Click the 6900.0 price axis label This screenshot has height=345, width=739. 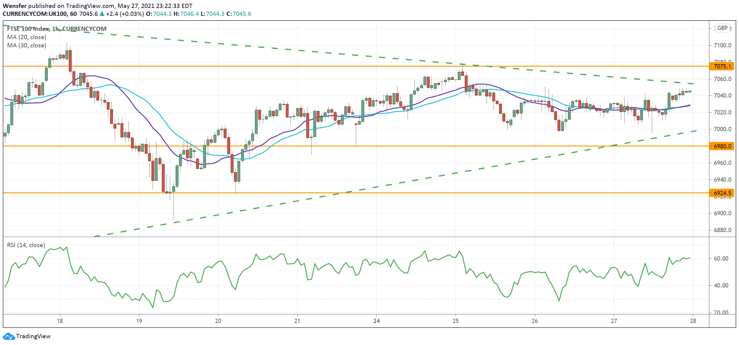(x=722, y=213)
